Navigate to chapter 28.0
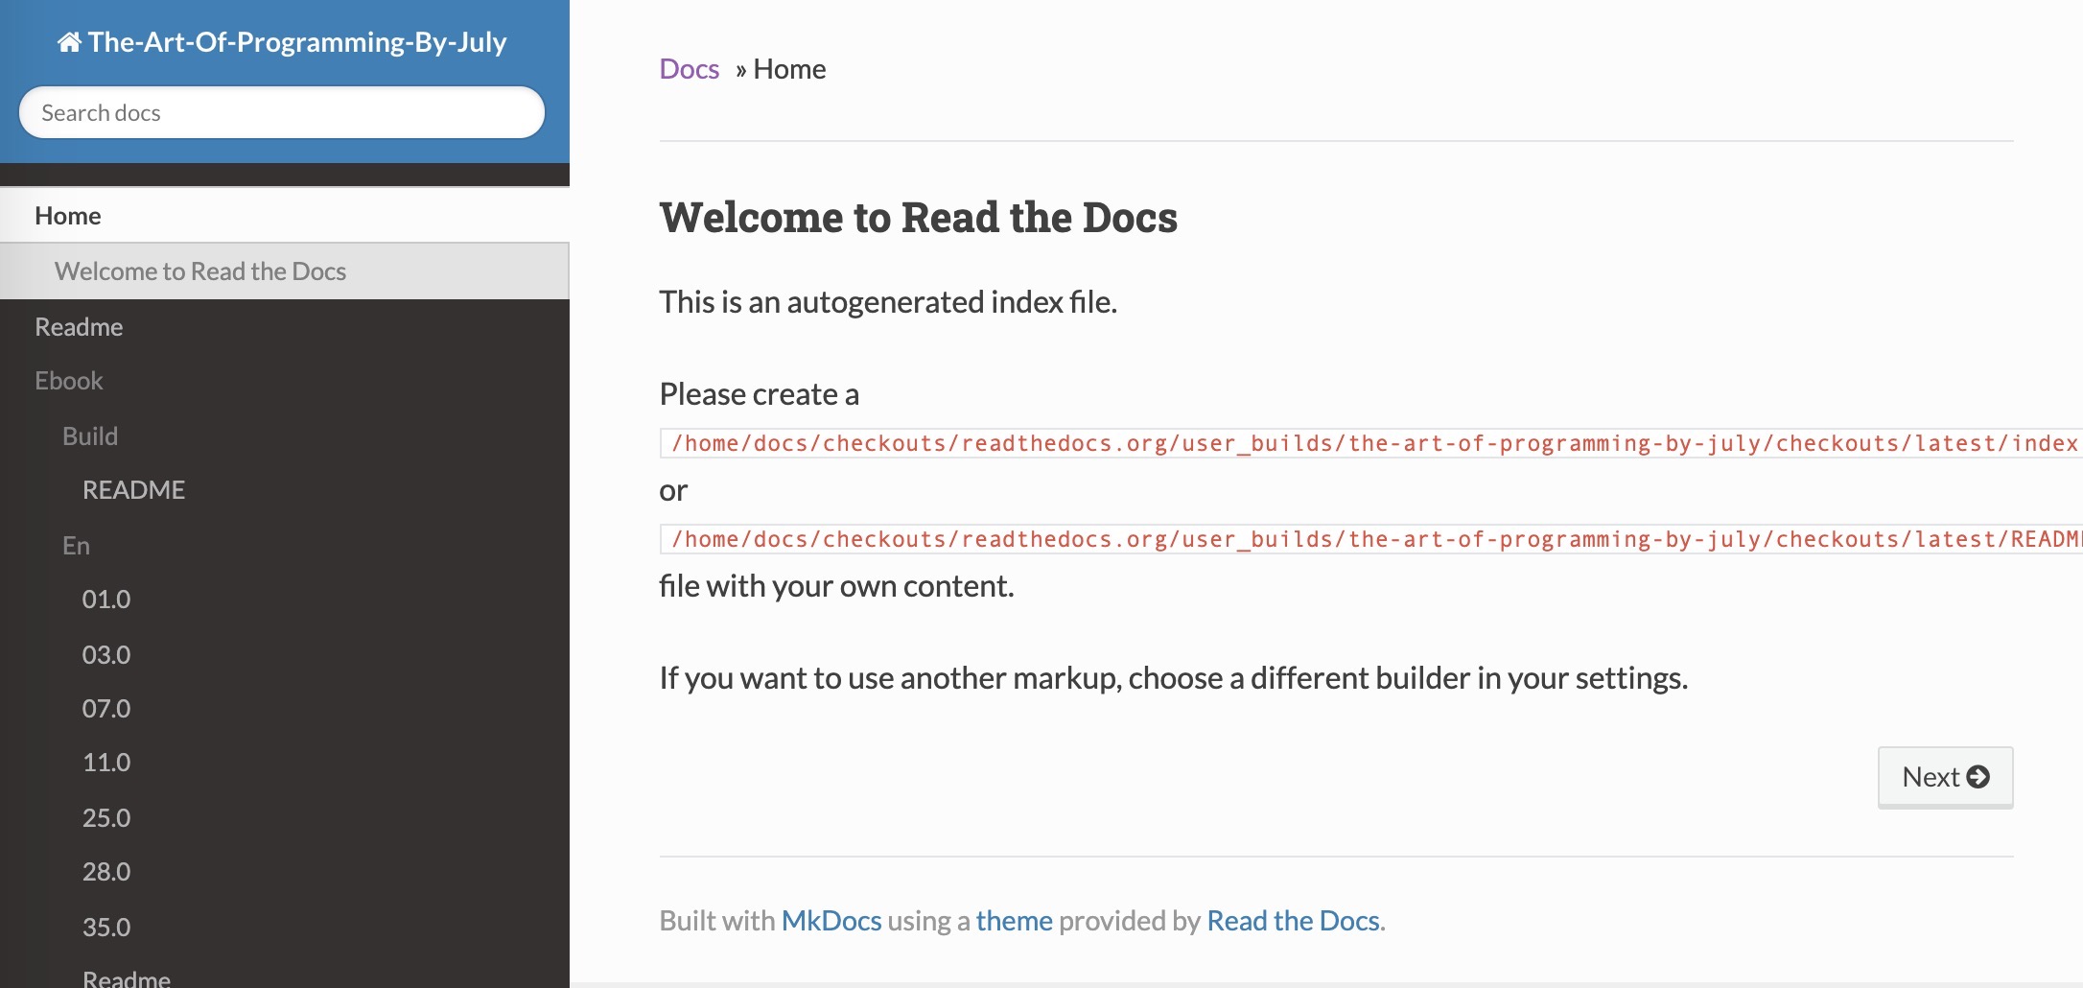The width and height of the screenshot is (2083, 988). 106,872
